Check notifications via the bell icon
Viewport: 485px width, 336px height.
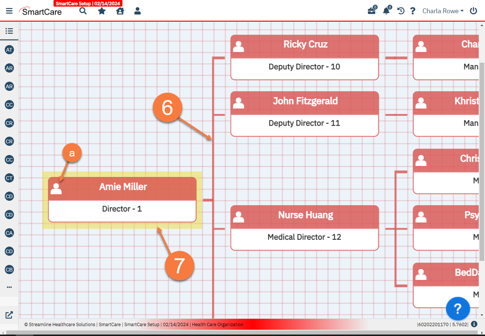click(x=386, y=11)
